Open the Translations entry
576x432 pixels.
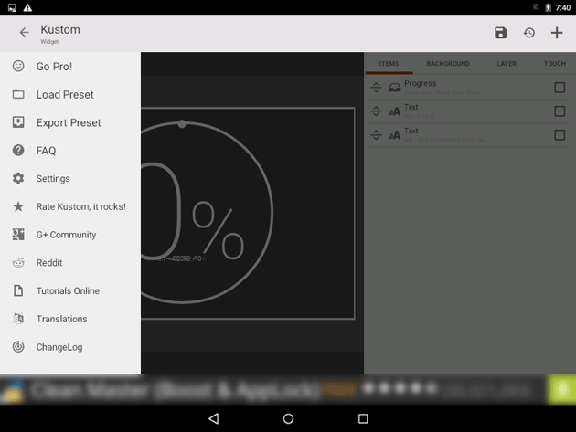pyautogui.click(x=70, y=319)
